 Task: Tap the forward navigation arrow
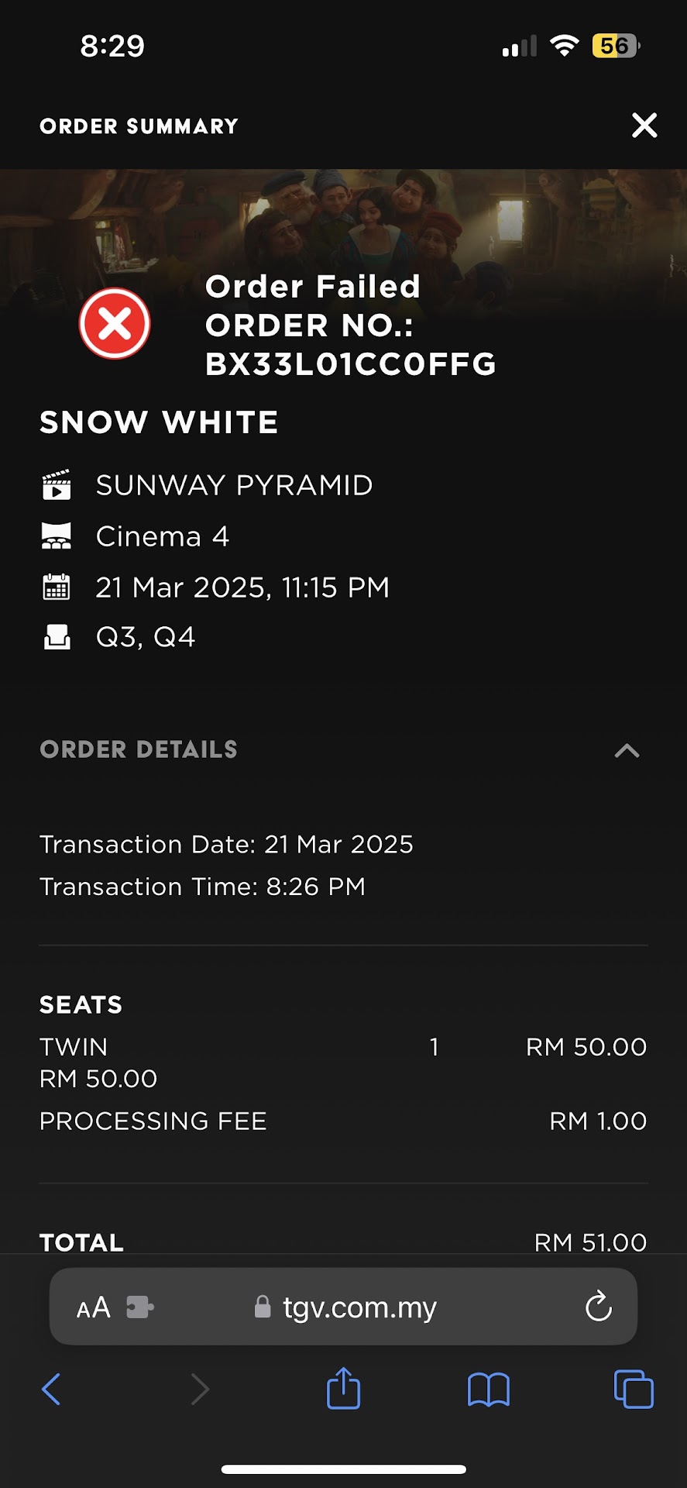click(200, 1389)
